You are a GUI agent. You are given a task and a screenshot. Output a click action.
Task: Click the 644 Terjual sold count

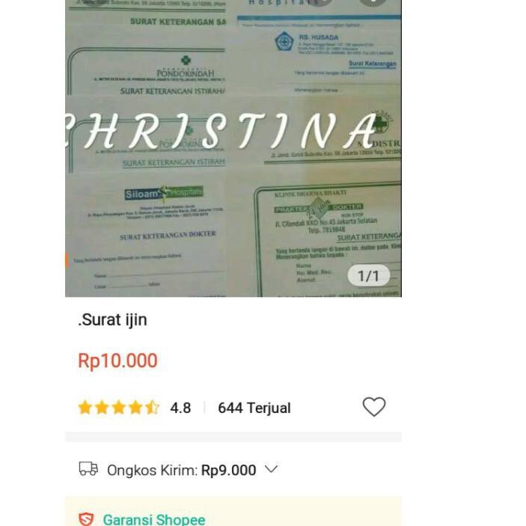tap(254, 408)
